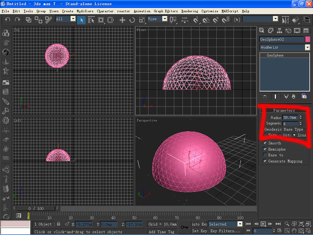Open the Motion command panel tab
Image resolution: width=313 pixels, height=235 pixels.
tap(288, 30)
